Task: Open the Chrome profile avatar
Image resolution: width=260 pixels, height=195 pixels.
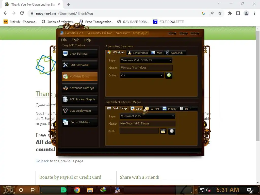Action: [246, 13]
